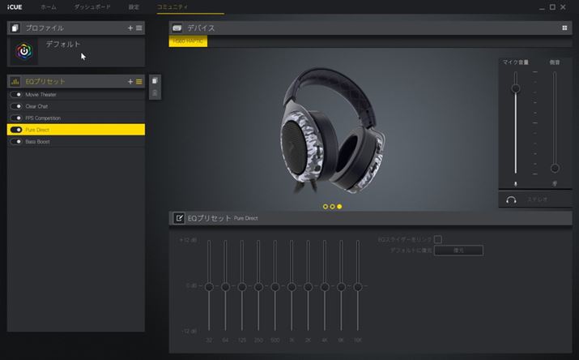Click the EQ preset edit pencil icon
The height and width of the screenshot is (360, 579).
click(x=178, y=218)
